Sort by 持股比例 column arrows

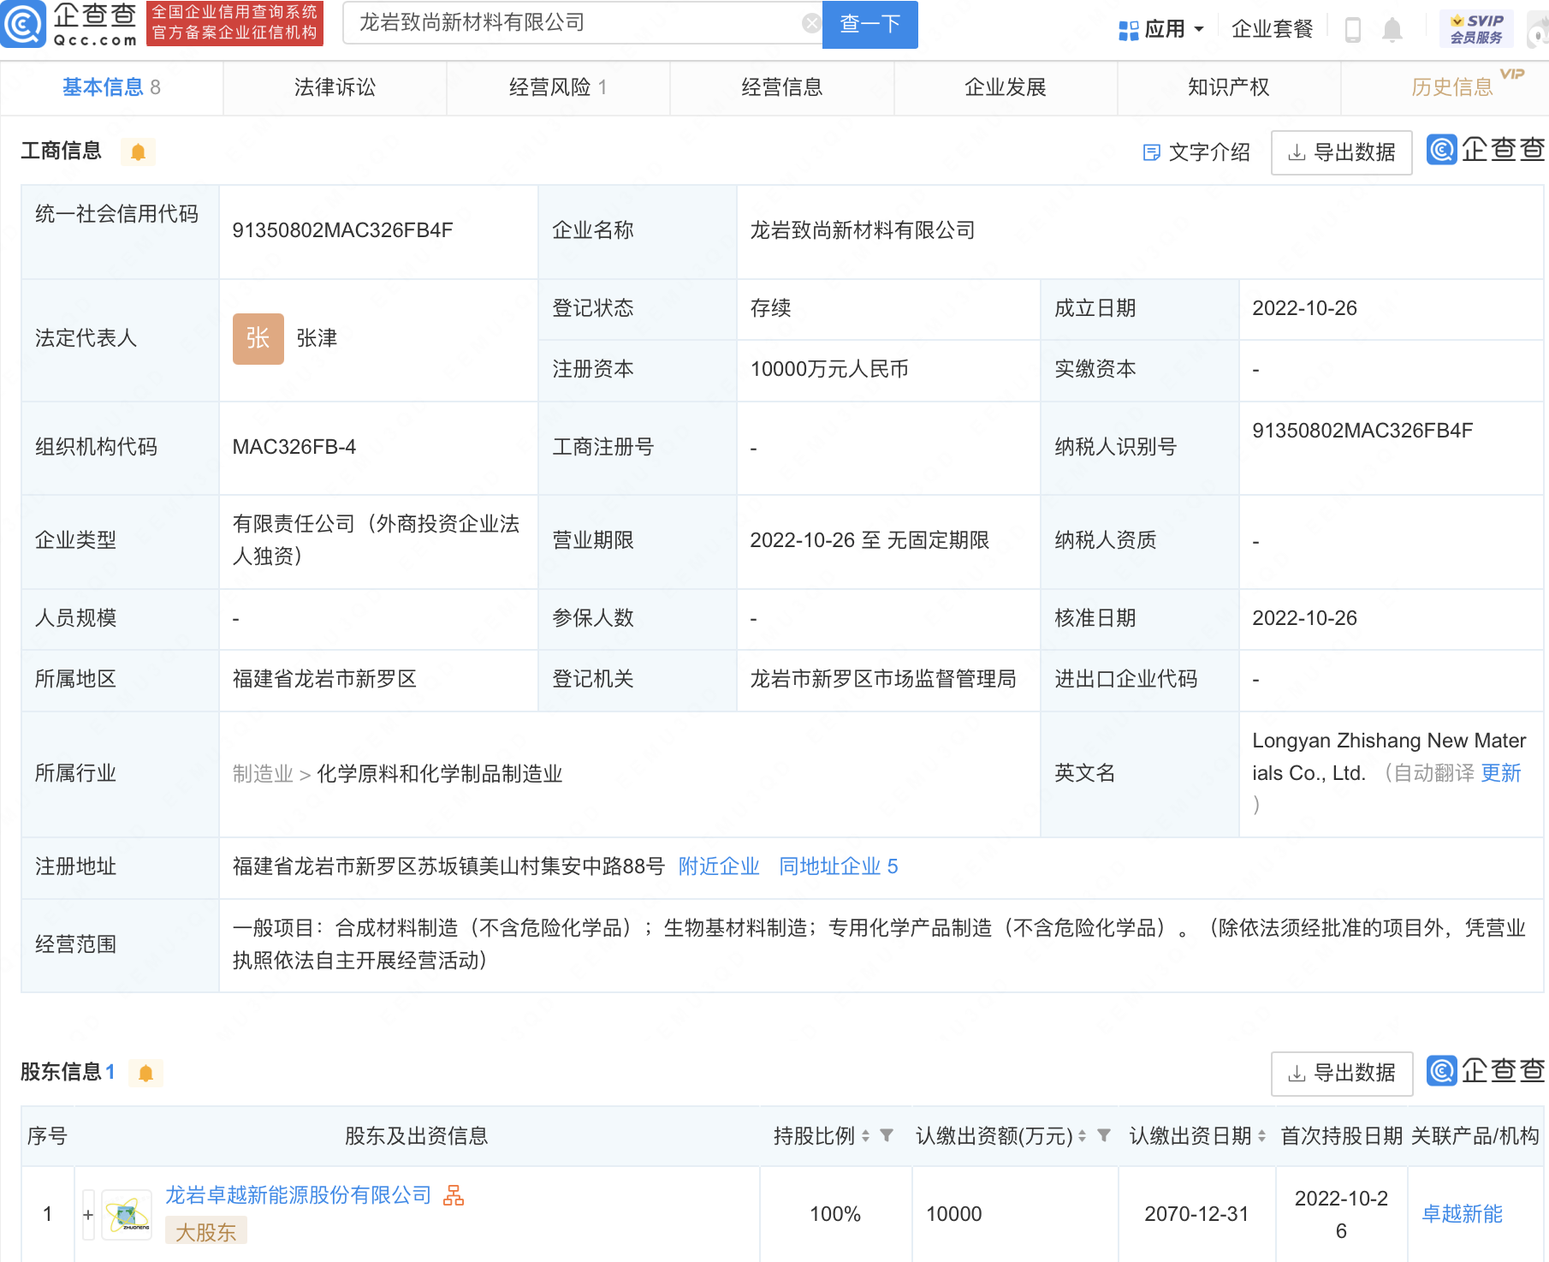(x=865, y=1136)
